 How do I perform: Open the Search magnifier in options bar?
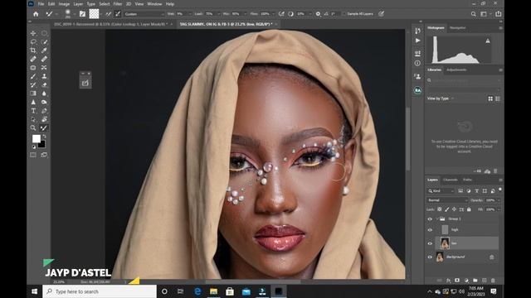[x=474, y=14]
